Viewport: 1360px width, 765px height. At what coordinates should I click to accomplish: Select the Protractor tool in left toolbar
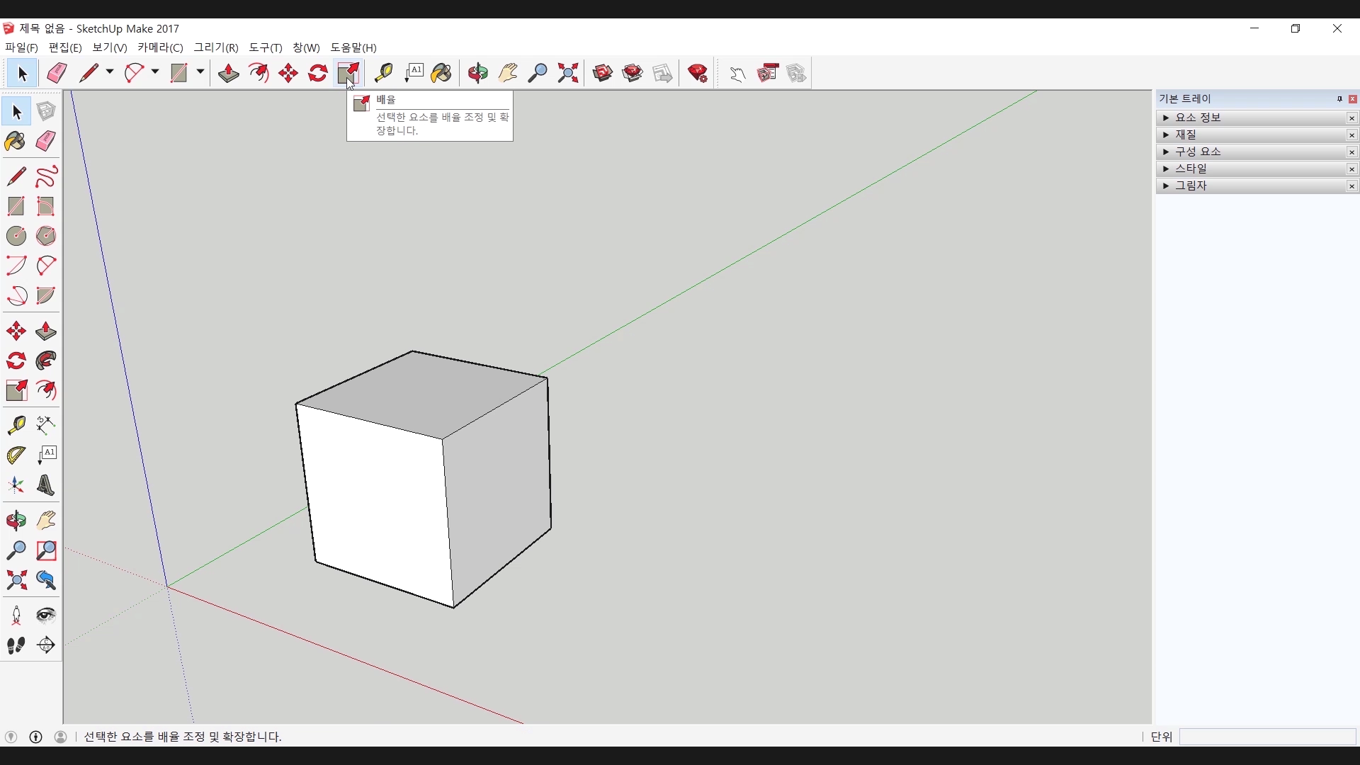[16, 455]
